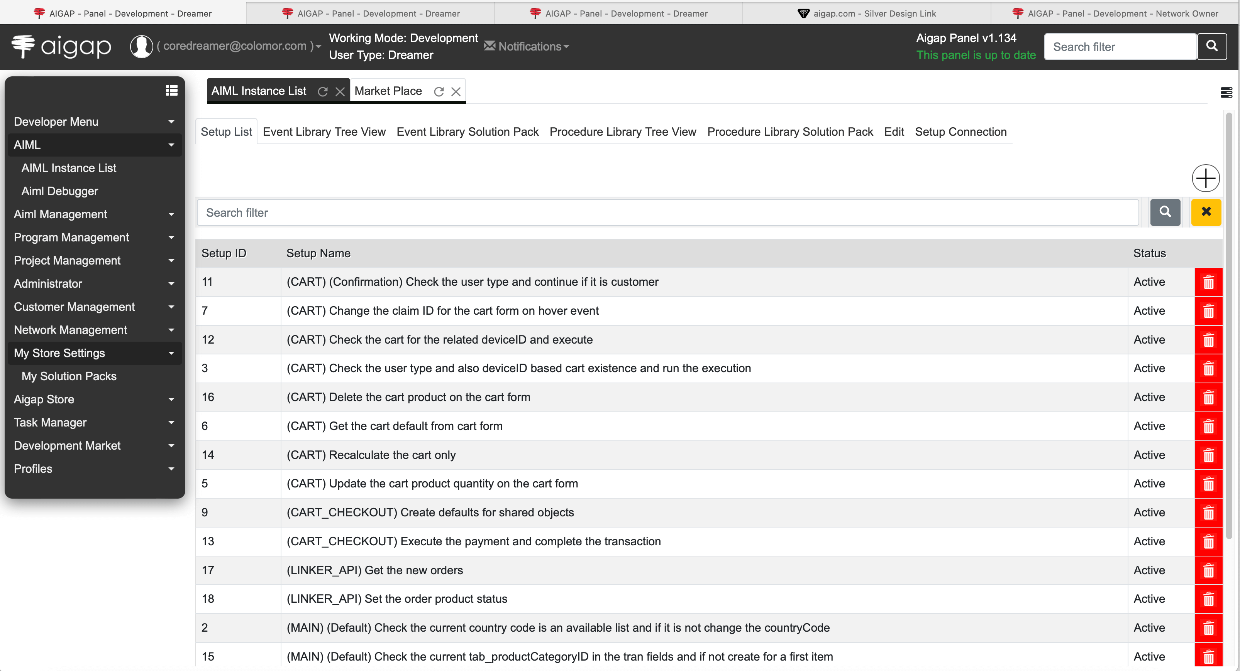
Task: Delete setup 3 with trash icon
Action: click(x=1208, y=368)
